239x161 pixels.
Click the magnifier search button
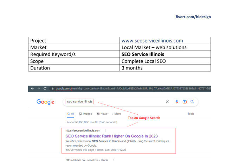point(192,101)
